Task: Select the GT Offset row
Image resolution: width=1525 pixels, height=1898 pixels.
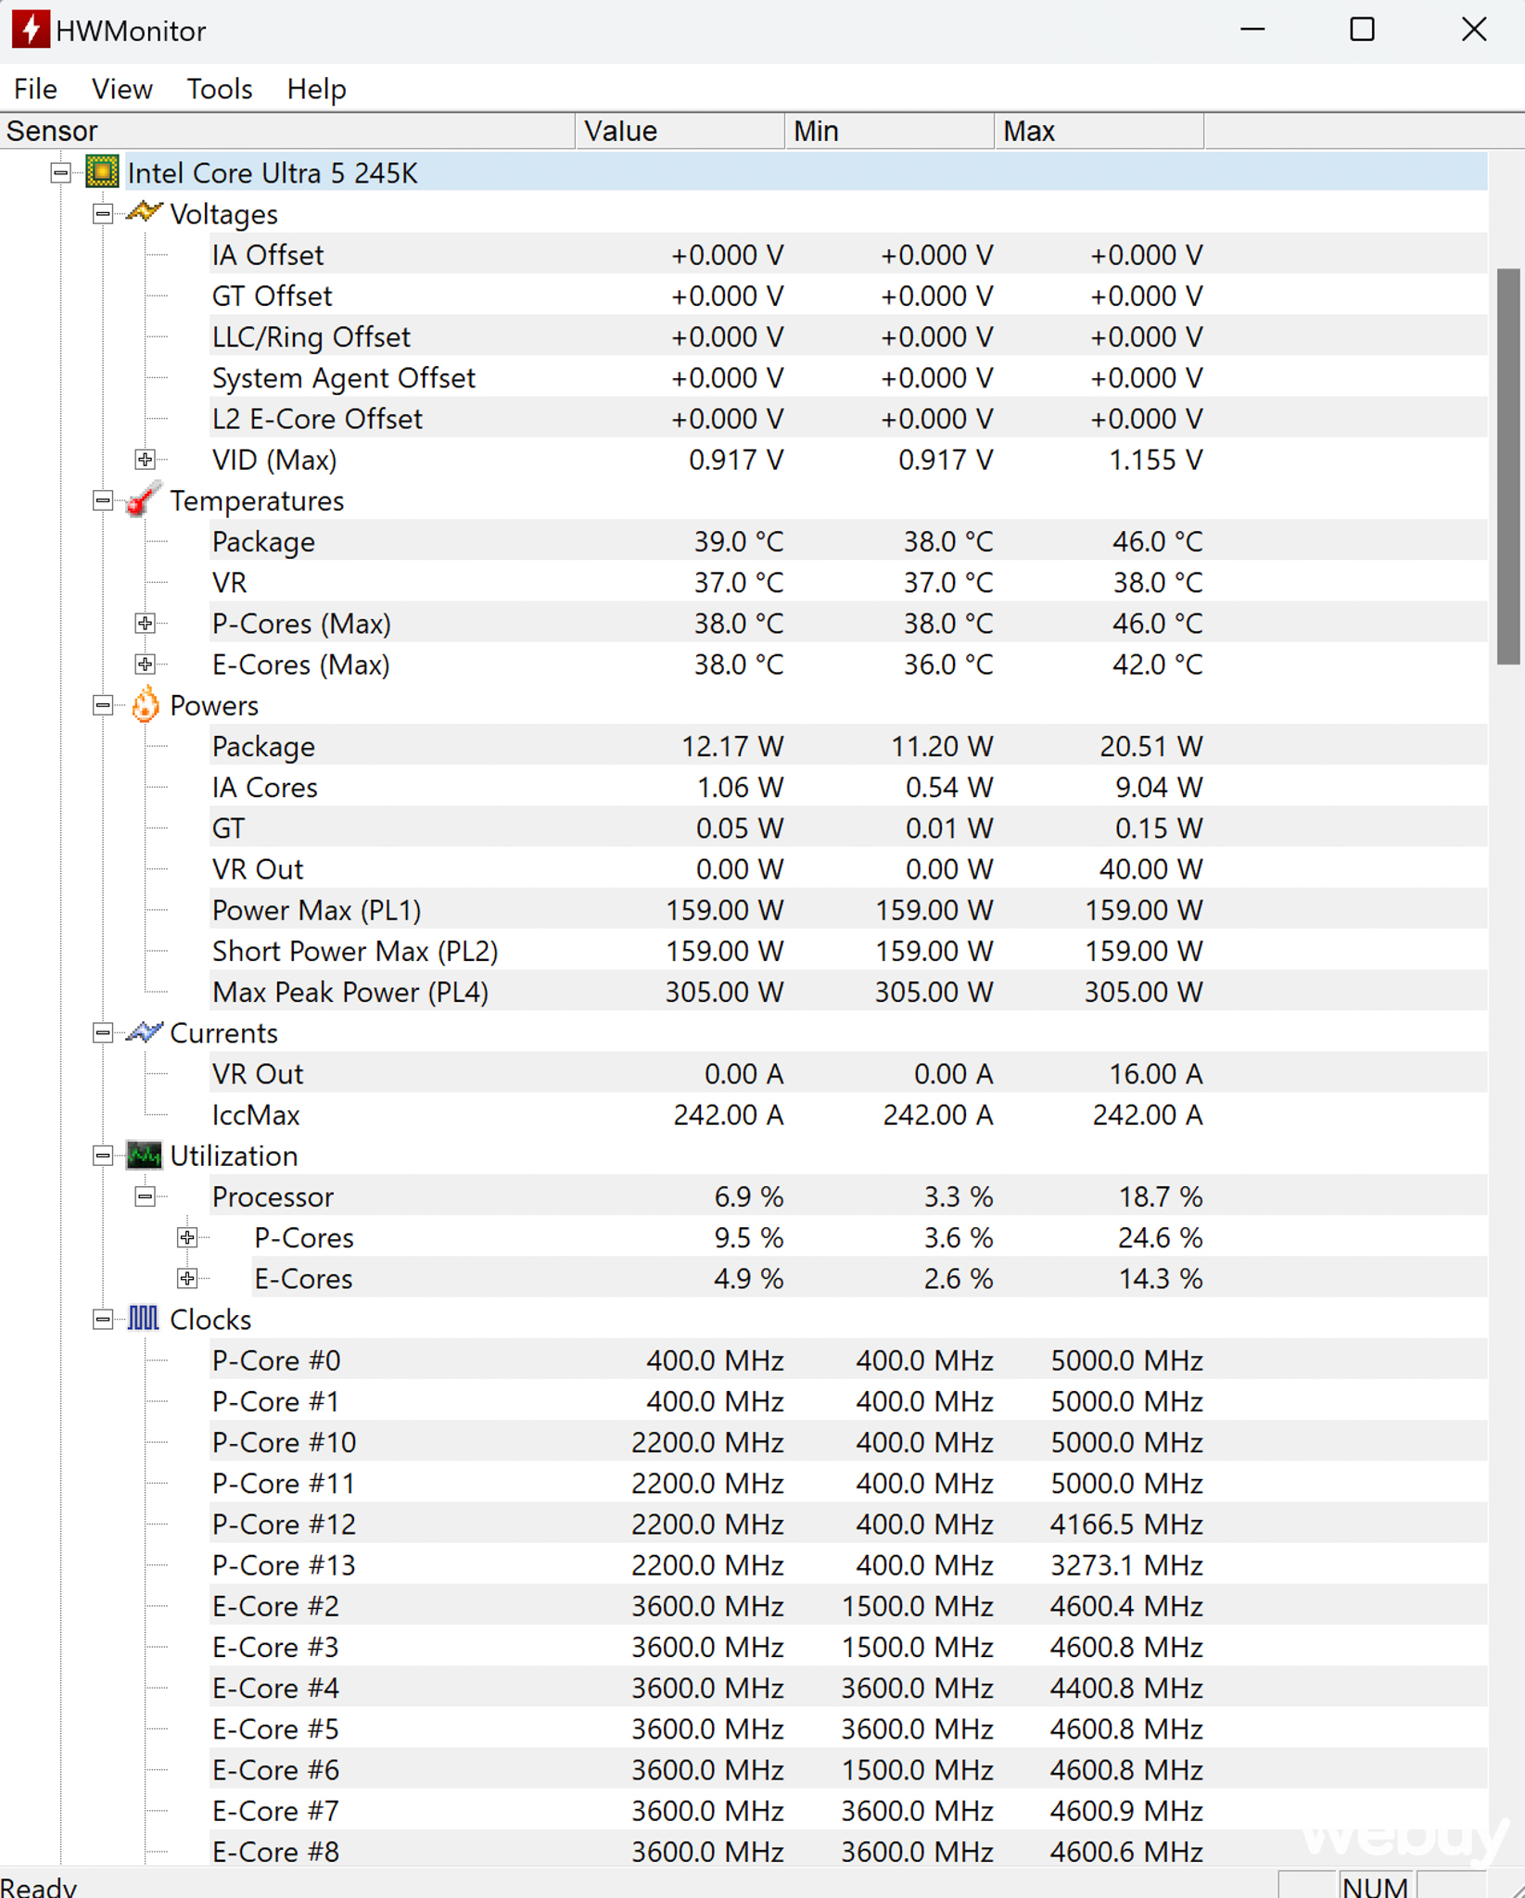Action: pyautogui.click(x=848, y=296)
